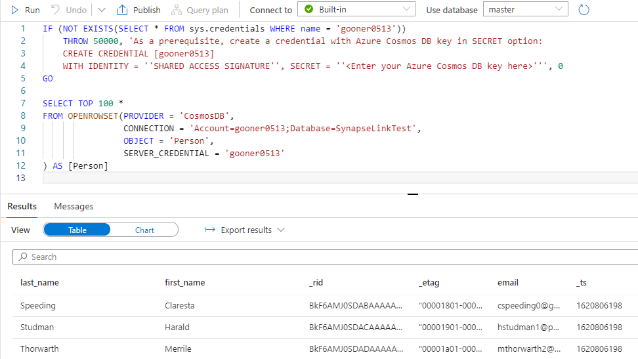
Task: Select the BkF6AMJ0SDACAAAAA _rid cell
Action: coord(356,327)
